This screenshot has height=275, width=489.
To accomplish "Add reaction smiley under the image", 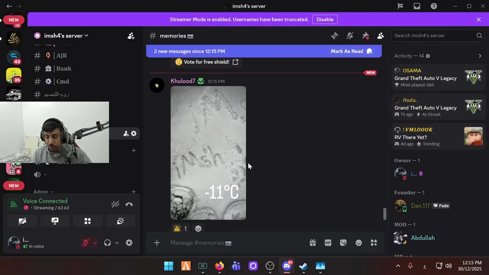I will (x=198, y=228).
